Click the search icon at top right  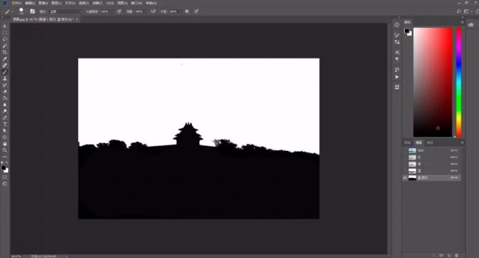458,12
